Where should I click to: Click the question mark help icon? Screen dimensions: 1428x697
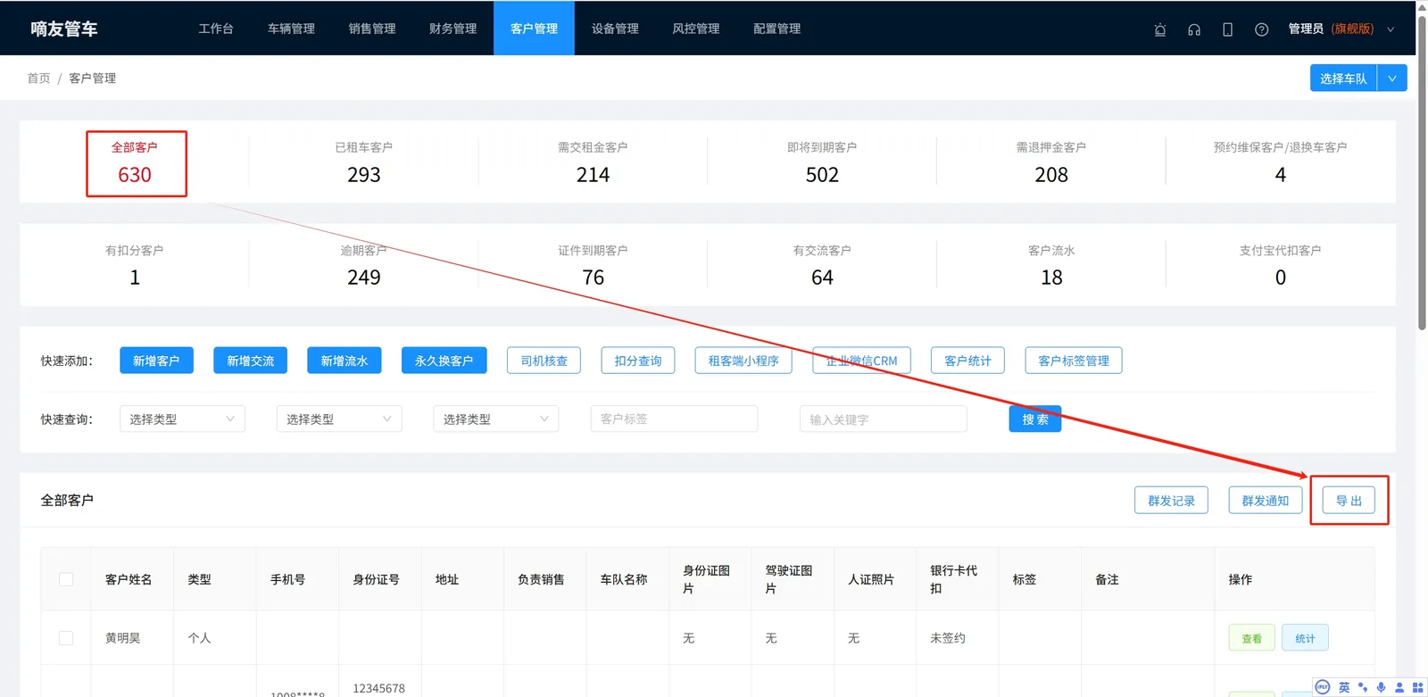point(1261,29)
